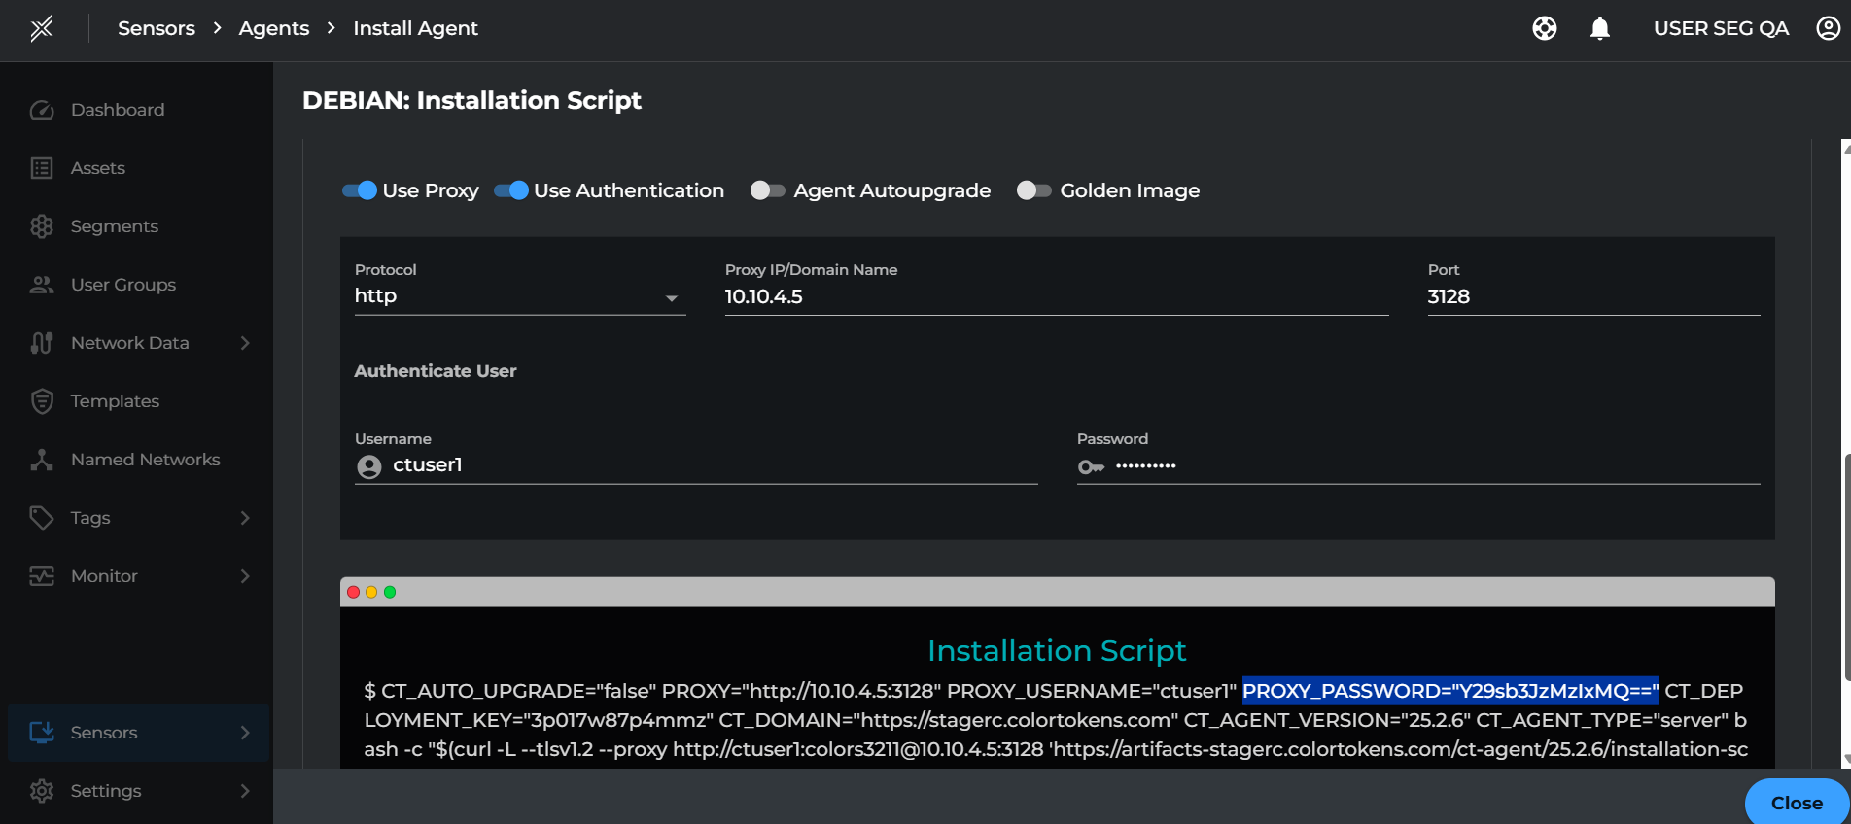Open Dashboard from the sidebar
The height and width of the screenshot is (824, 1851).
[117, 110]
